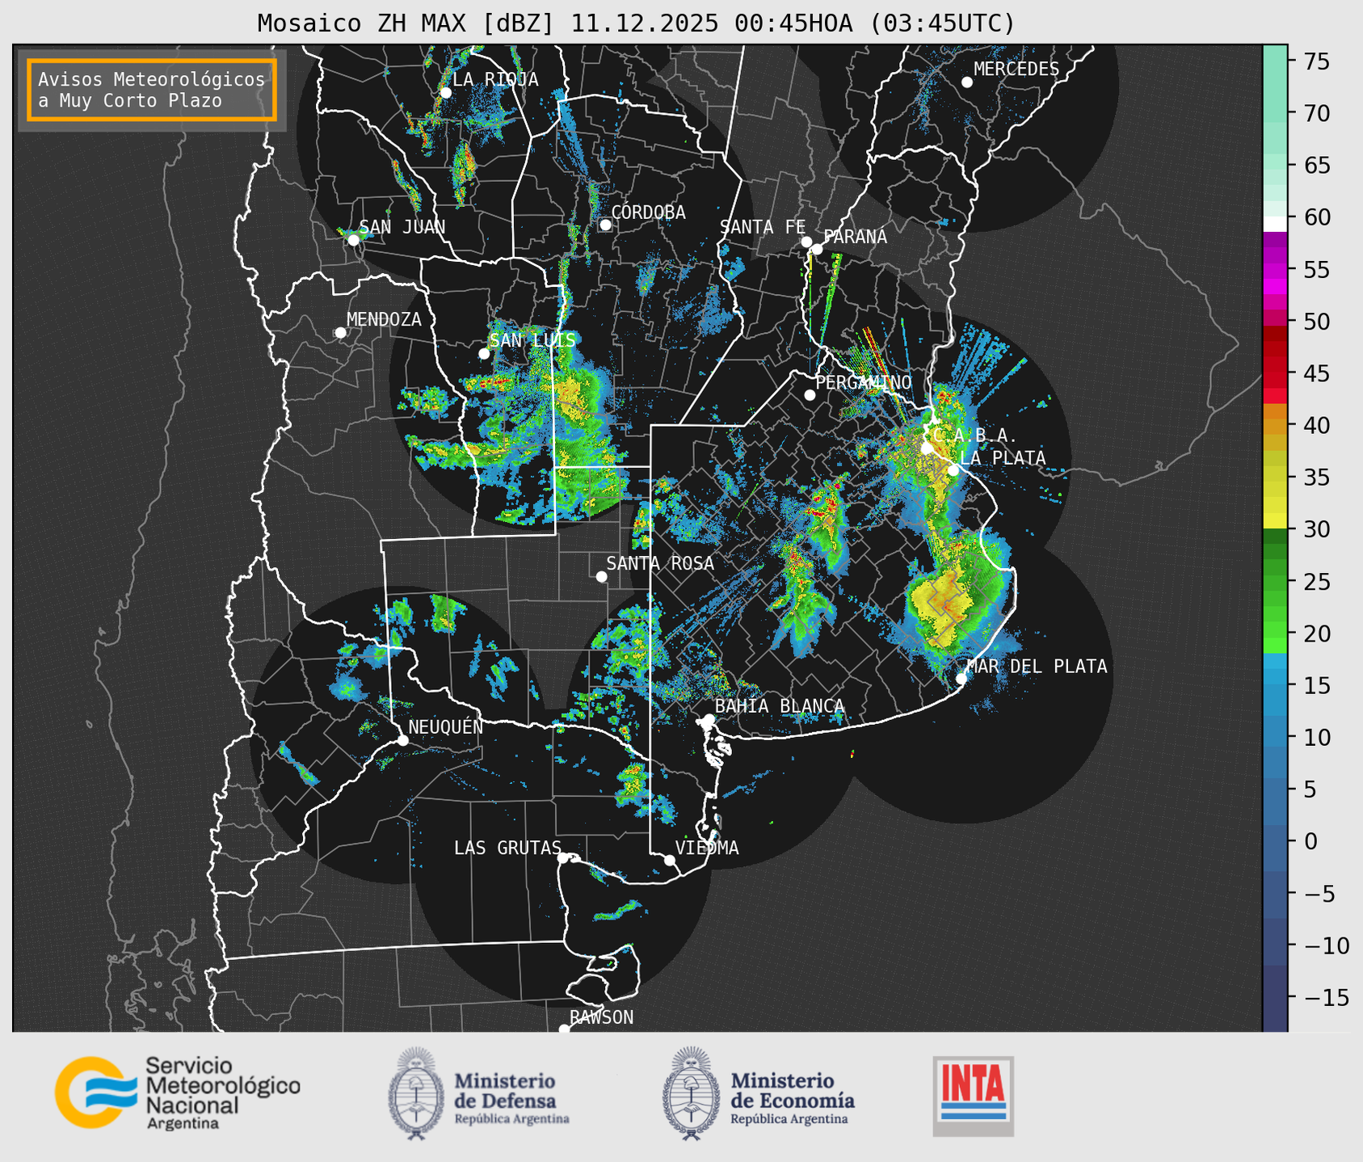This screenshot has height=1162, width=1363.
Task: Click the Rawson city marker dot
Action: 564,1029
